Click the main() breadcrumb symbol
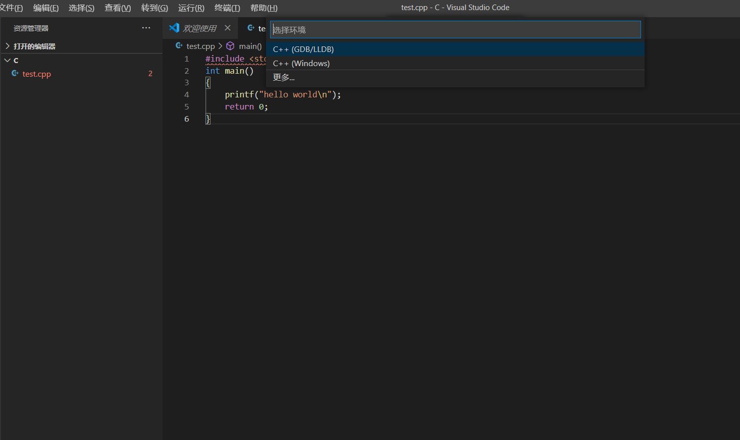 click(250, 46)
